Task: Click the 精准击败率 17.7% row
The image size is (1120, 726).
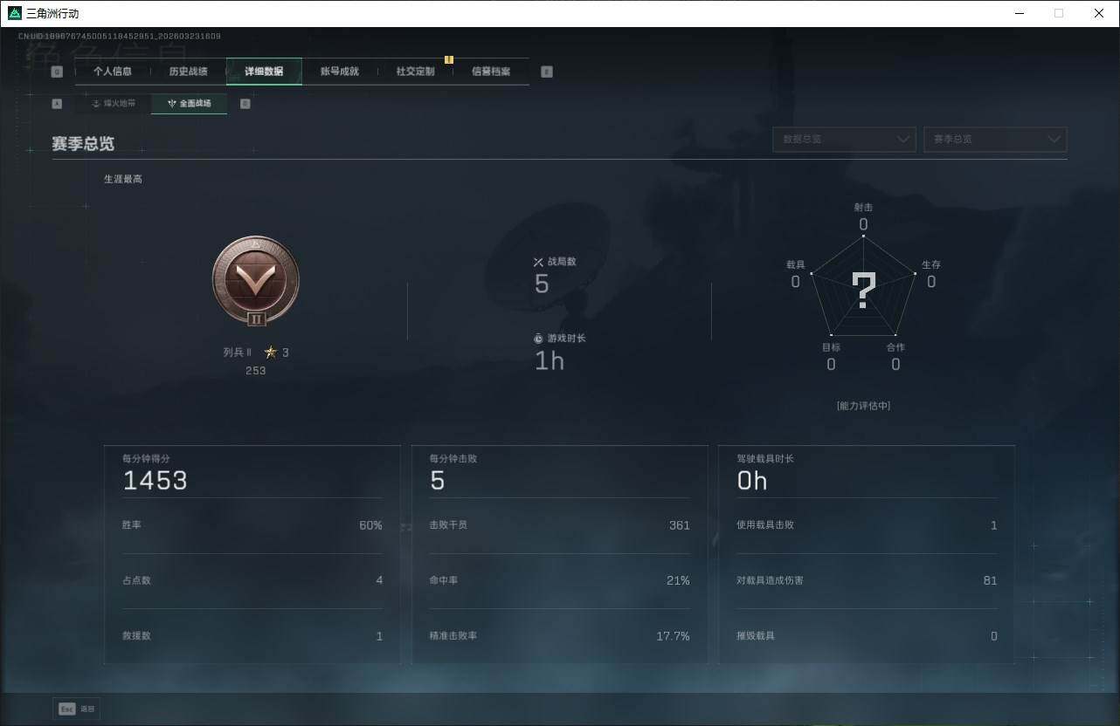Action: tap(560, 636)
